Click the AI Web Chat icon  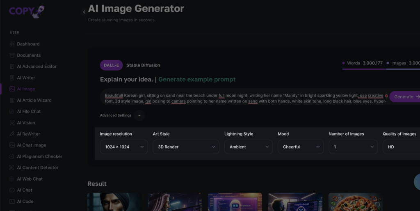pos(12,179)
